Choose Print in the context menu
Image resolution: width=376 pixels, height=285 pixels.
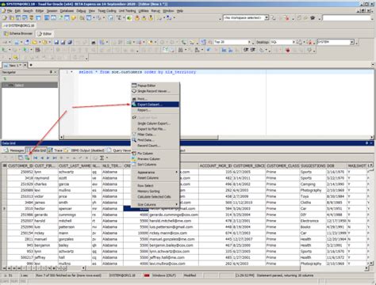(155, 99)
